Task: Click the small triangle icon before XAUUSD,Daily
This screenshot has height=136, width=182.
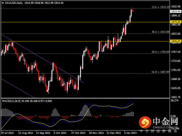Action: pos(2,3)
